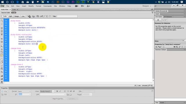This screenshot has height=104, width=186.
Task: Click the Text Indent icon
Action: click(74, 91)
